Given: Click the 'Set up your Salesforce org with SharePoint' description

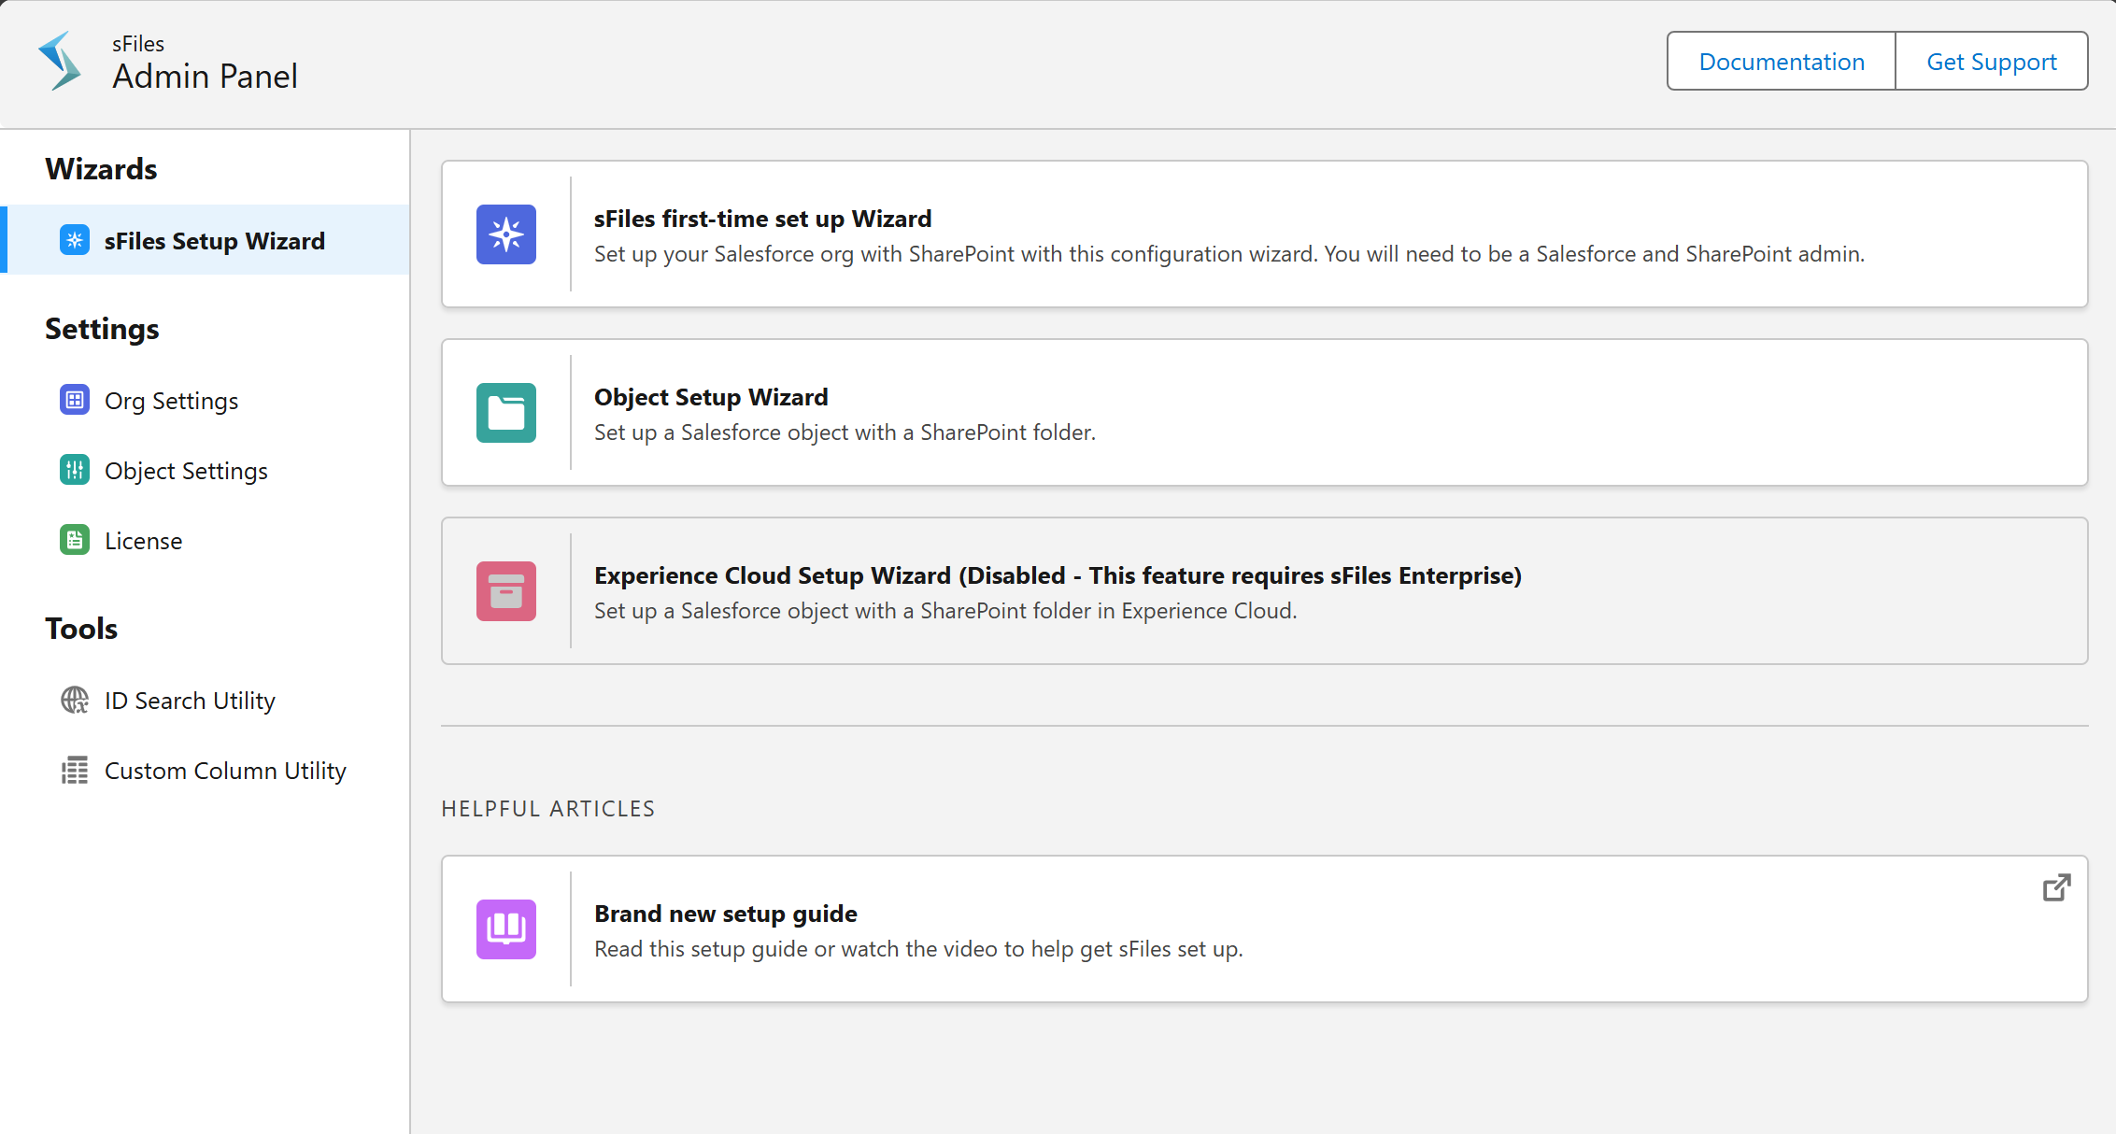Looking at the screenshot, I should [1229, 254].
